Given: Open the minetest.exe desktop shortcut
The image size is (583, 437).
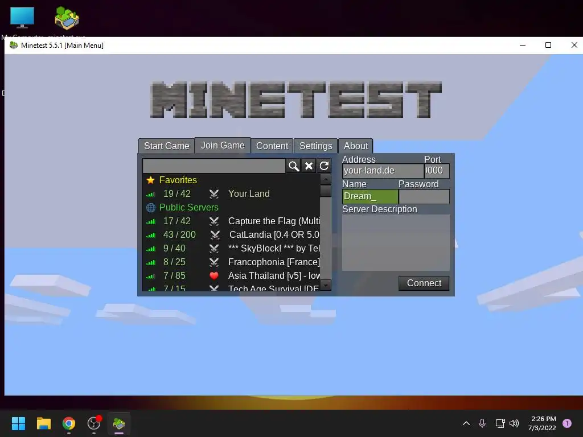Looking at the screenshot, I should 67,18.
